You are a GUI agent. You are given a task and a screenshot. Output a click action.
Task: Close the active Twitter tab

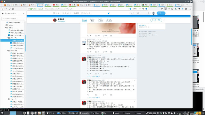click(42, 5)
